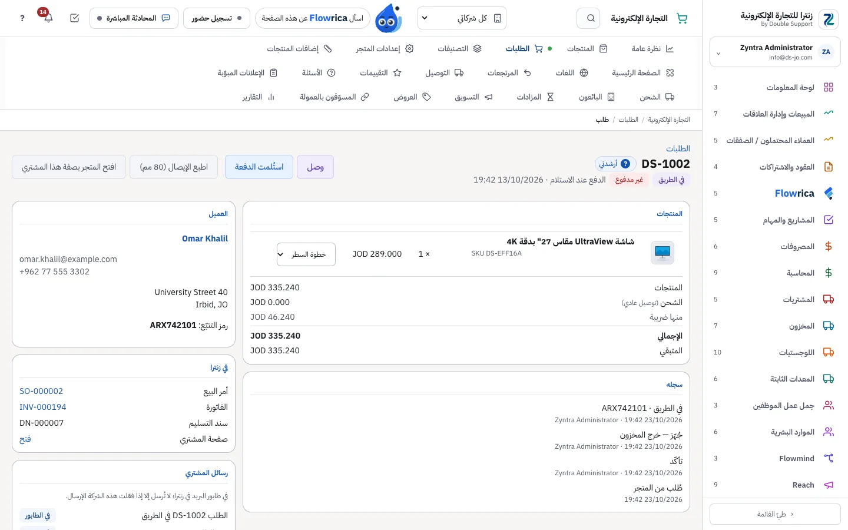
Task: Open the نظرة عامة tab
Action: pyautogui.click(x=652, y=49)
